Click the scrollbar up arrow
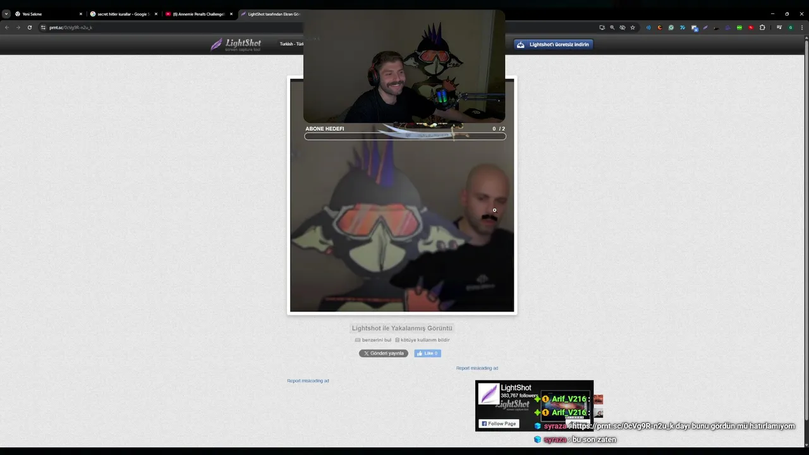This screenshot has height=455, width=809. click(x=806, y=38)
